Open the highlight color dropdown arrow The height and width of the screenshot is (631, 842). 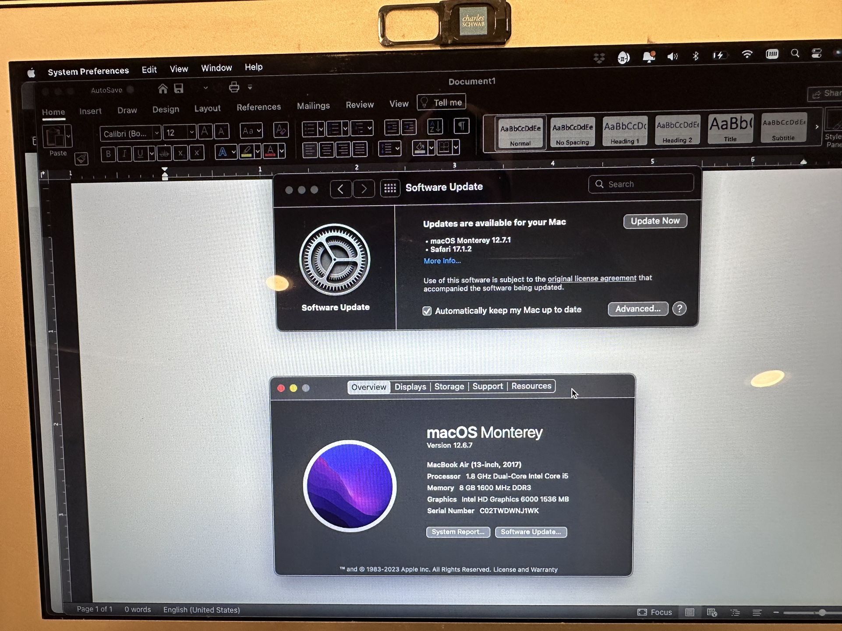pyautogui.click(x=257, y=151)
